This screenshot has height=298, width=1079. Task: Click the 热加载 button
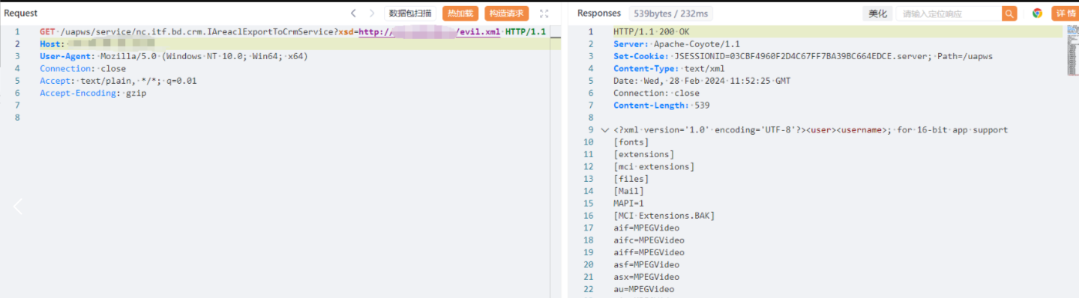[460, 13]
